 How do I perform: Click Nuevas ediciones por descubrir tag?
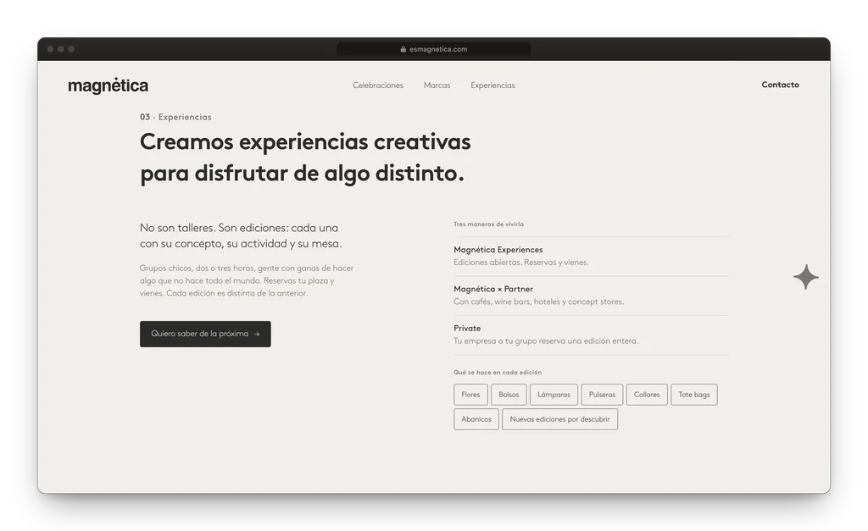click(x=559, y=419)
